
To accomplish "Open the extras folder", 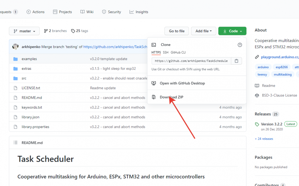I will click(26, 69).
